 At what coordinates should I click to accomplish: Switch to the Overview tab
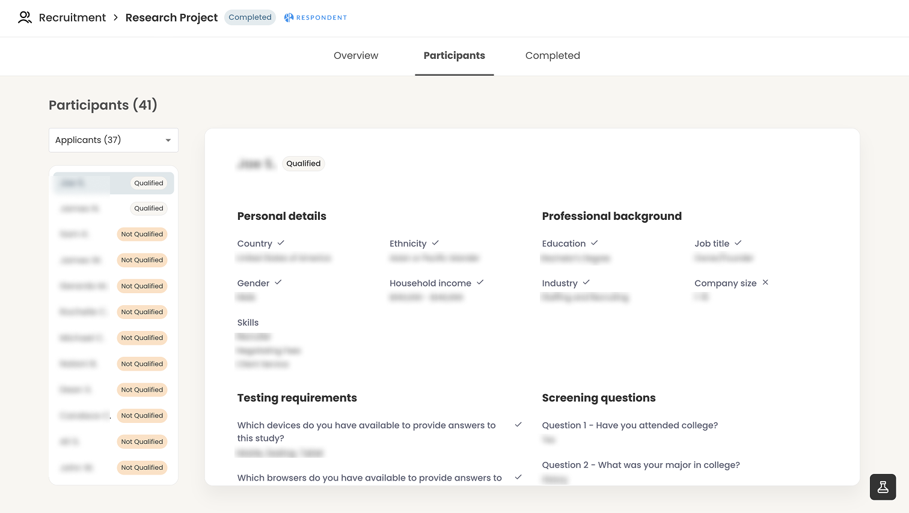coord(356,55)
